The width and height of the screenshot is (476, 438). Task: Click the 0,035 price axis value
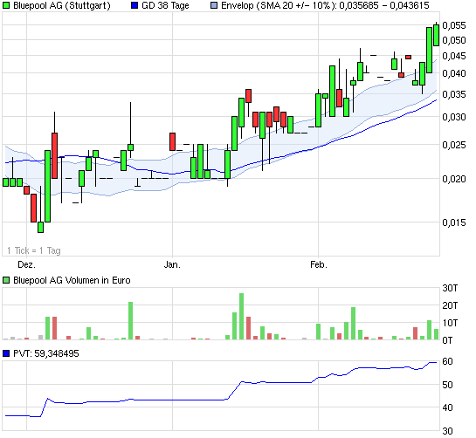click(x=454, y=94)
